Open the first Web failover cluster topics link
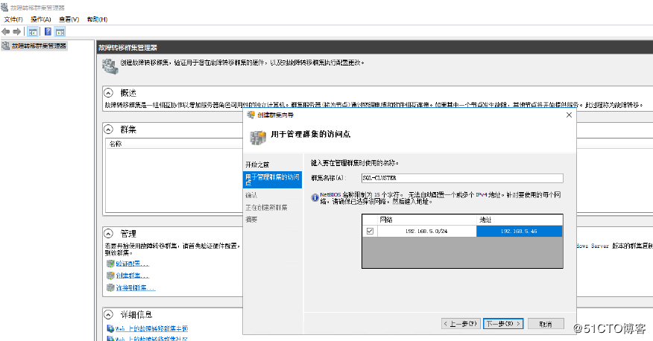 (151, 328)
